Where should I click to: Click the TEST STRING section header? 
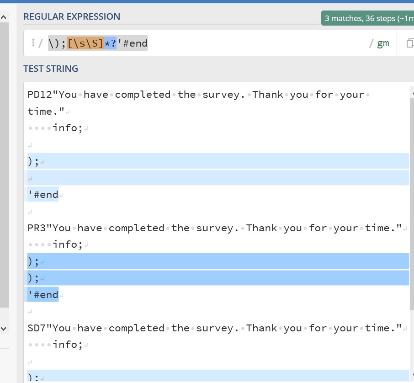tap(51, 69)
